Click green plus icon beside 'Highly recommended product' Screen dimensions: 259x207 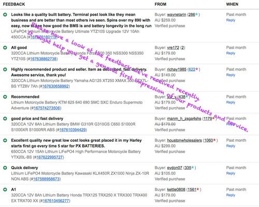coord(5,69)
